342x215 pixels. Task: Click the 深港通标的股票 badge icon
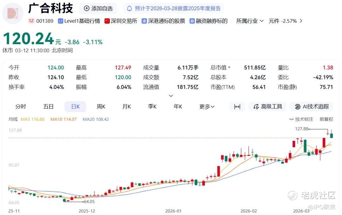tap(144, 21)
